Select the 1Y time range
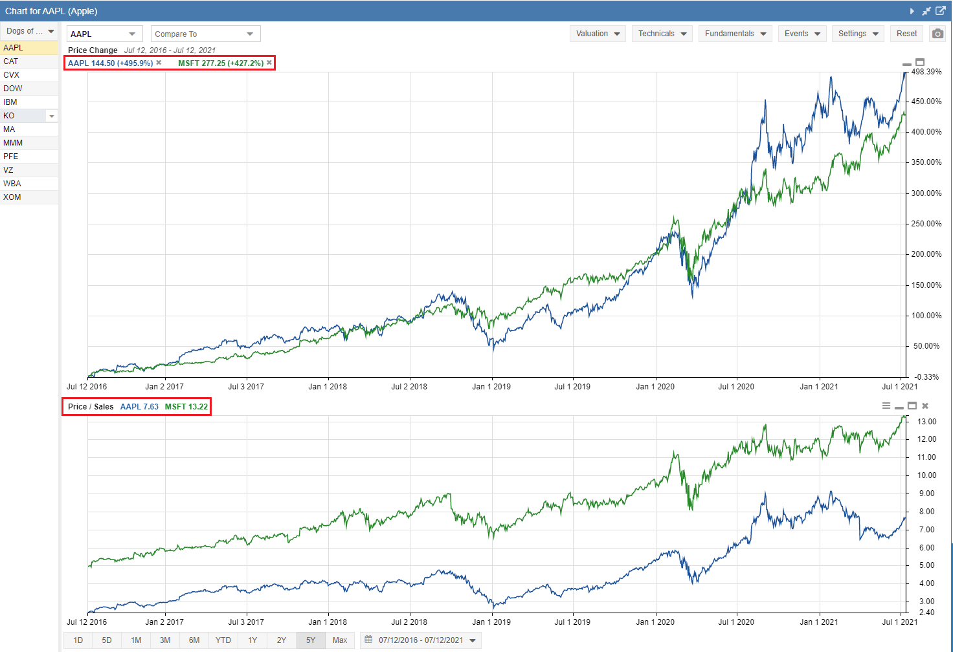 click(252, 640)
